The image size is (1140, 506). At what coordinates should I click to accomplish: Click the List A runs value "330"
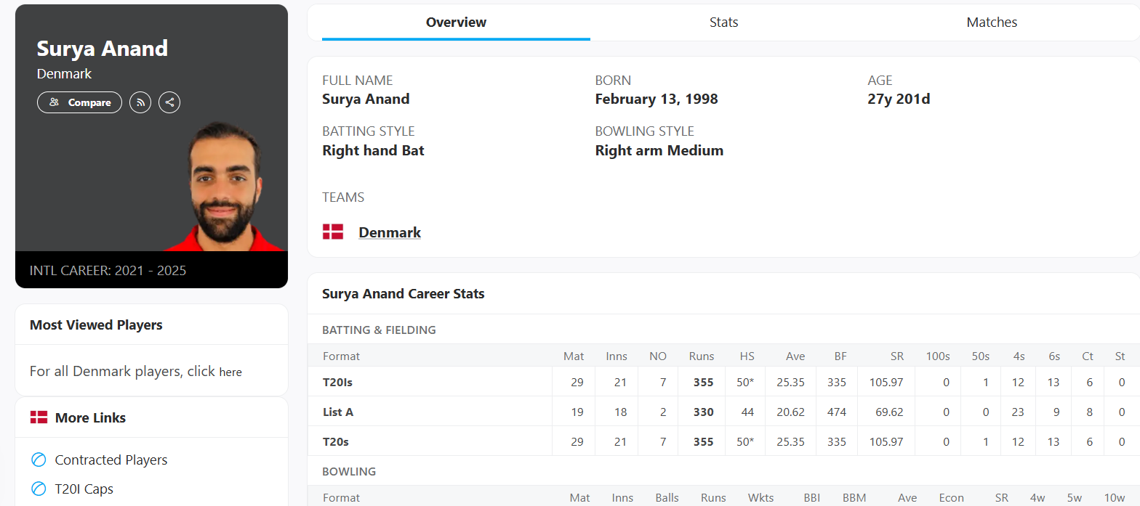(x=704, y=412)
